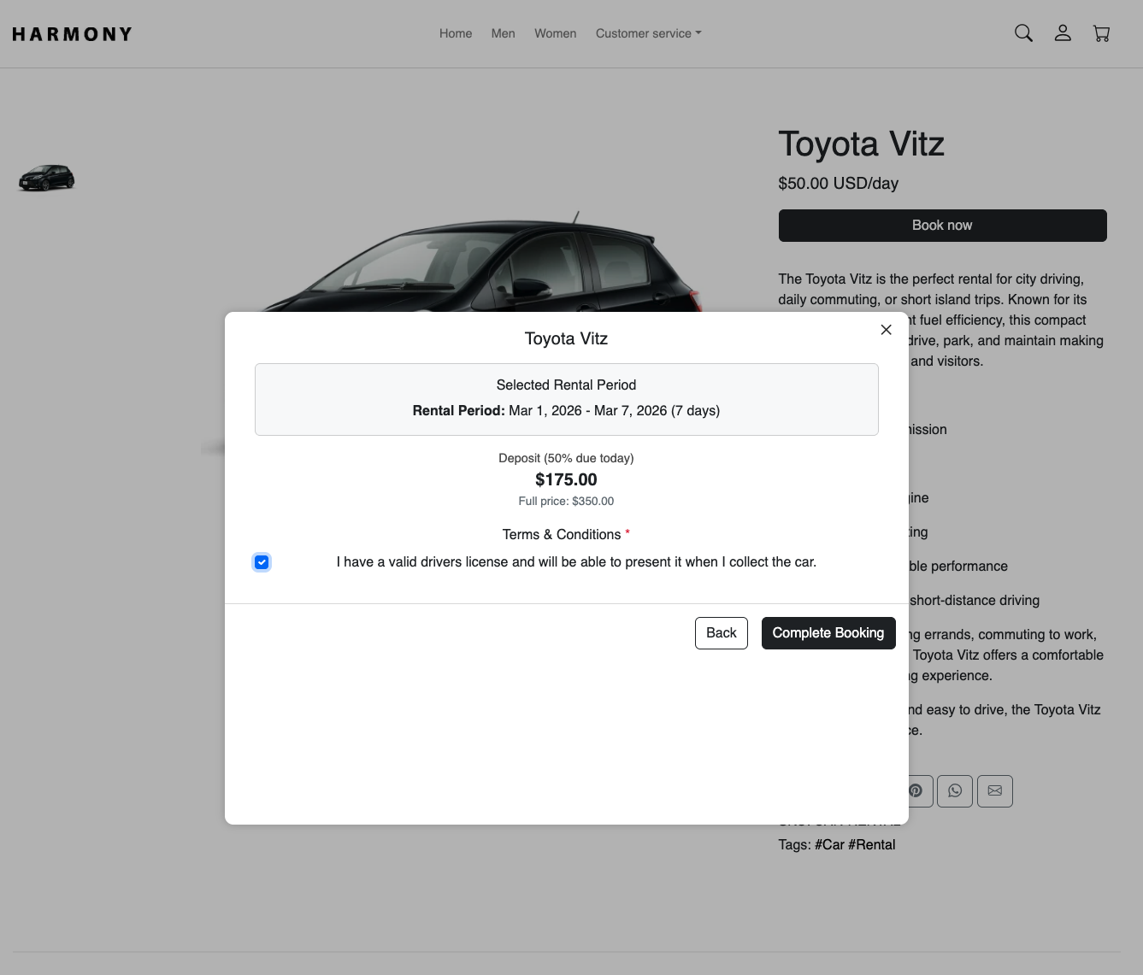Close the Toyota Vitz booking dialog

[886, 330]
